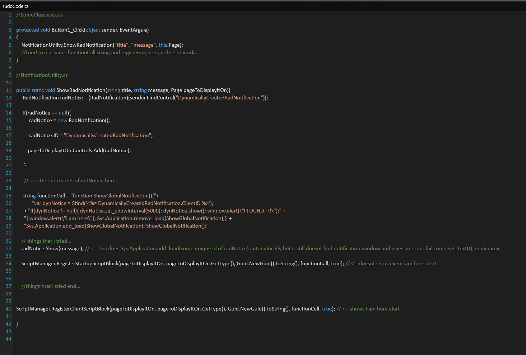
Task: Select the sudoCode.cs file tab
Action: (x=15, y=6)
